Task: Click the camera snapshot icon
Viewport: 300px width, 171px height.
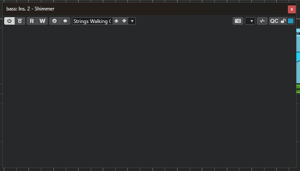Action: tap(238, 21)
